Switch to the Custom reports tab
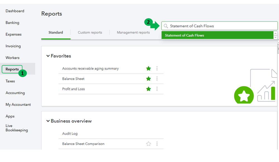This screenshot has width=279, height=162. 90,33
